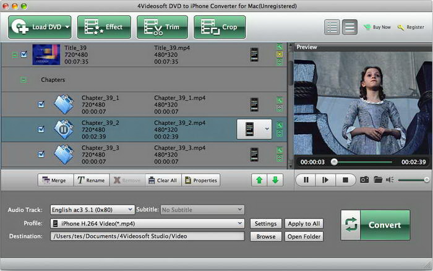Start conversion with the Convert button
This screenshot has width=433, height=271.
click(375, 225)
